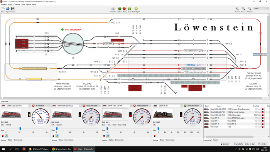Toggle direction arrow in V200.038 ROCO panel

click(53, 136)
